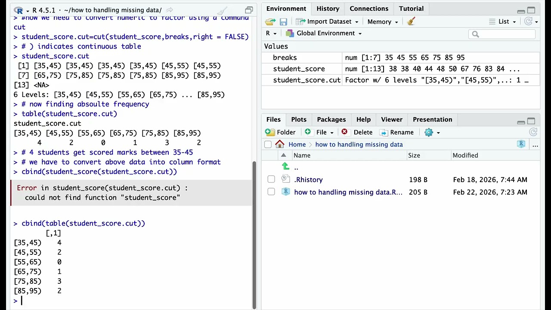
Task: Click the R project icon in Files breadcrumb
Action: tap(521, 144)
